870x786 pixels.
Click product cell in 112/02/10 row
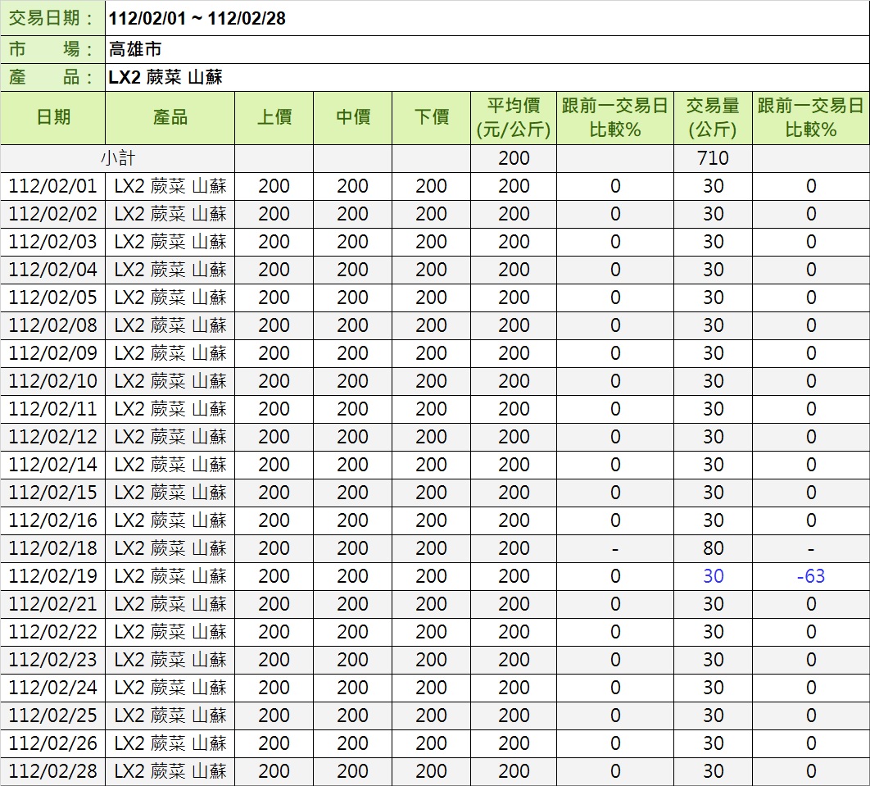coord(170,381)
